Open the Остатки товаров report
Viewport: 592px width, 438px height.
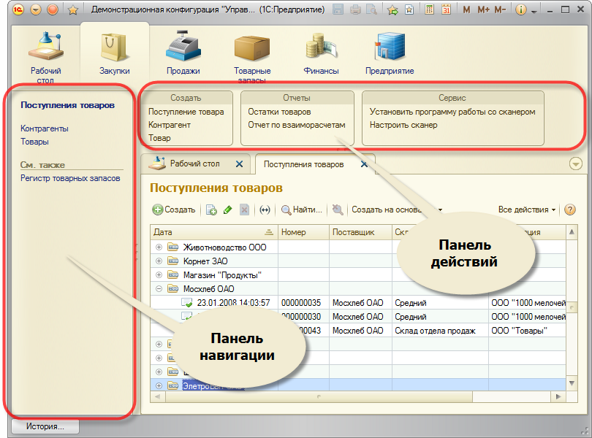pyautogui.click(x=279, y=112)
